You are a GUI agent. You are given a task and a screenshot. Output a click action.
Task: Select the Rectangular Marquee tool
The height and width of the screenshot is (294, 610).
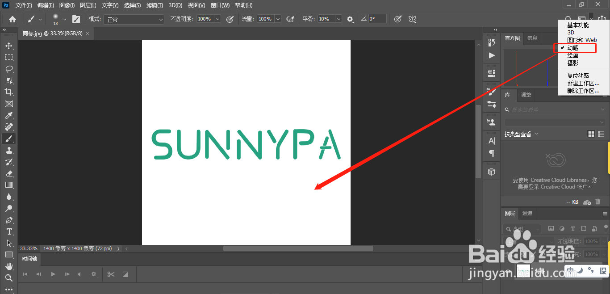[x=9, y=57]
